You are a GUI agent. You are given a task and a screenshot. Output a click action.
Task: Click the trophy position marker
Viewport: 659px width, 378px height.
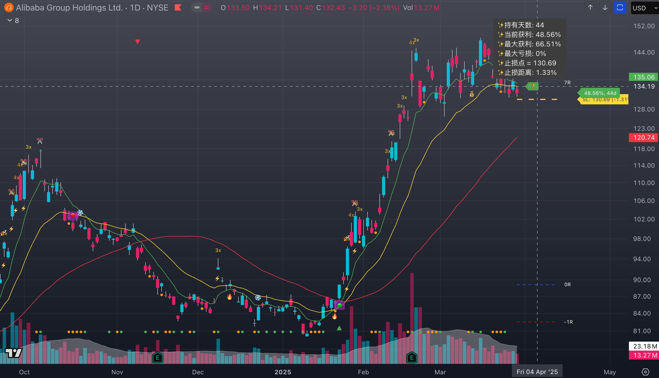[533, 86]
